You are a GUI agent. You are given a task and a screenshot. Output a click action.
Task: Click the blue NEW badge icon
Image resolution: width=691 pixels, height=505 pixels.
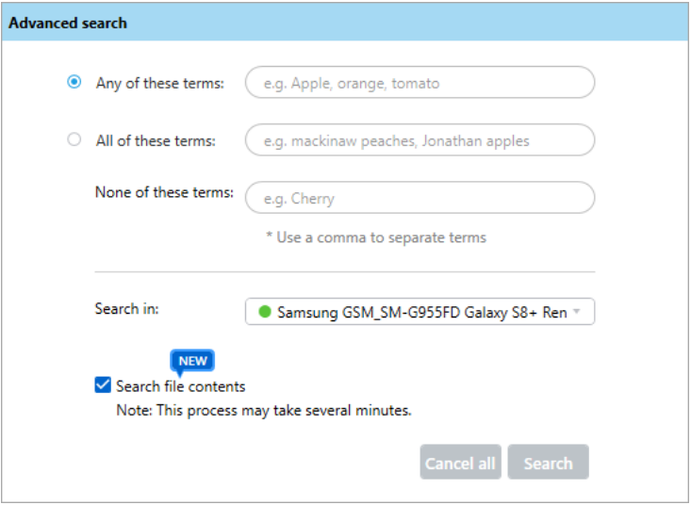coord(192,361)
